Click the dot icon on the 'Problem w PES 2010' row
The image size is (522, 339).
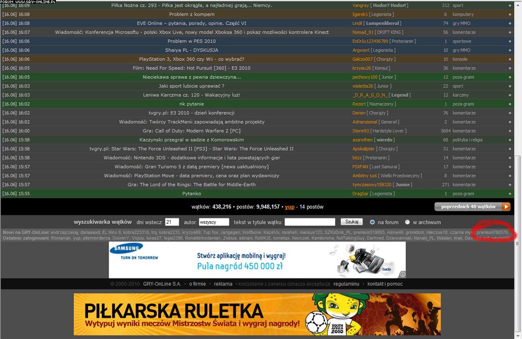pos(509,41)
